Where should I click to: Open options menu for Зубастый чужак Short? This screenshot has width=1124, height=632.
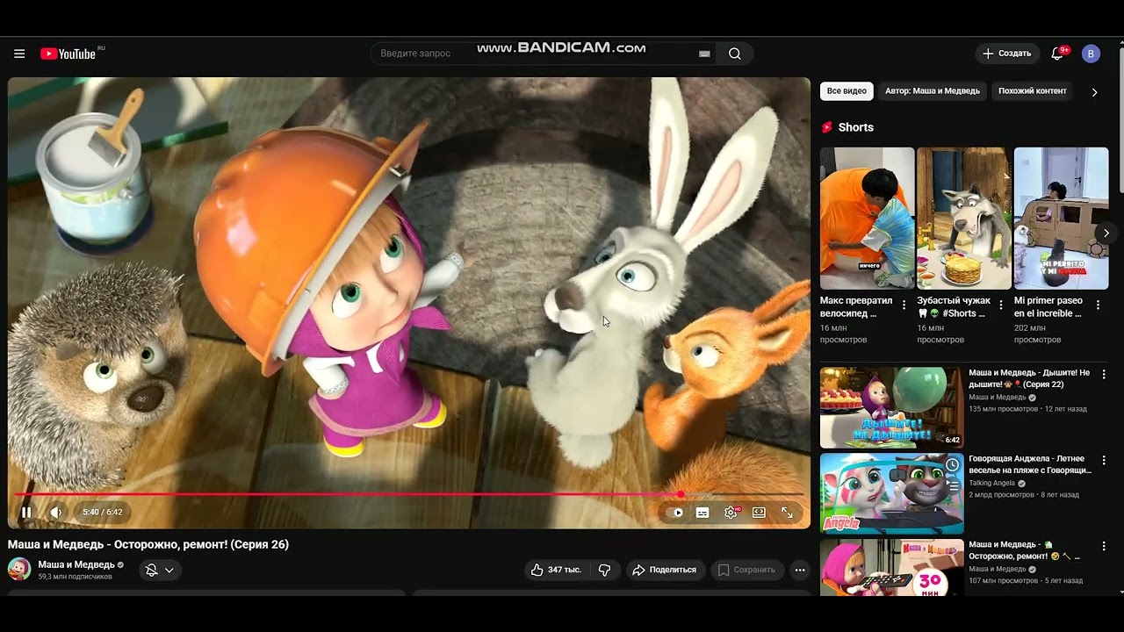click(1000, 305)
